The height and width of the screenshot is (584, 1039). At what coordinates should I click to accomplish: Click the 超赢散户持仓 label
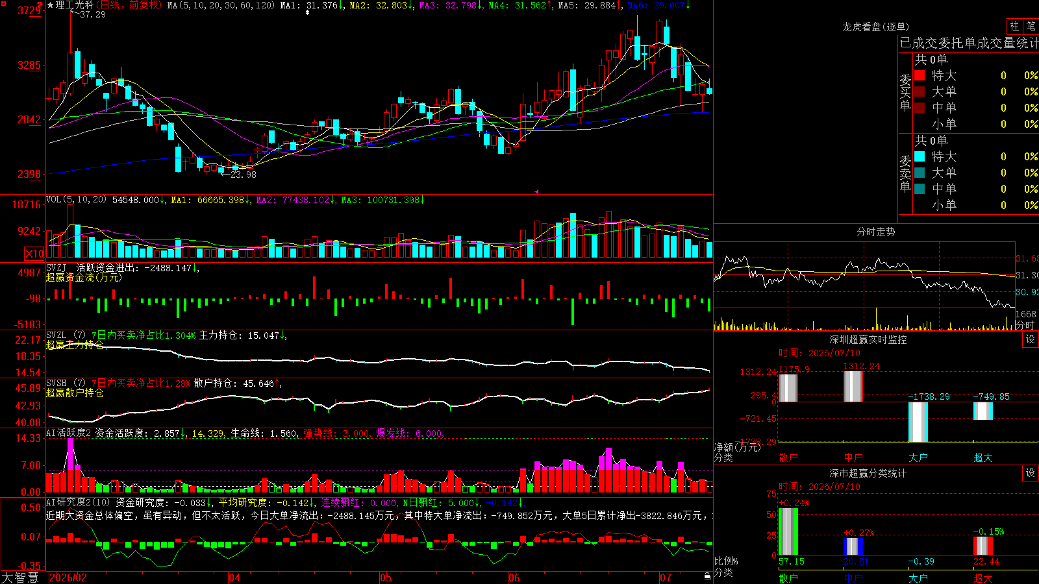coord(75,393)
